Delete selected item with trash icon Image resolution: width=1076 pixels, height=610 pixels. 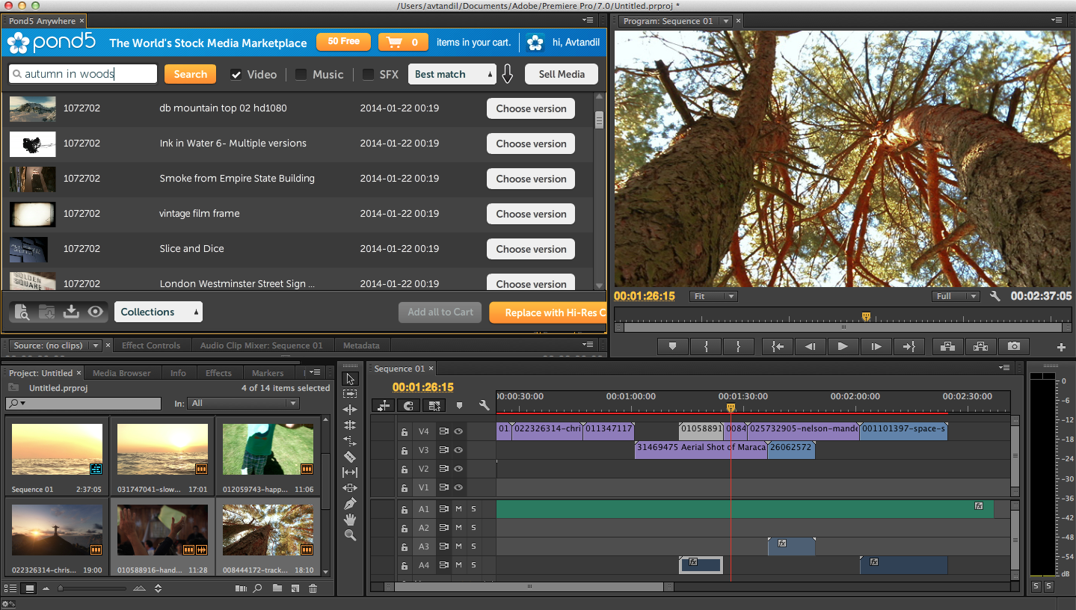click(313, 588)
